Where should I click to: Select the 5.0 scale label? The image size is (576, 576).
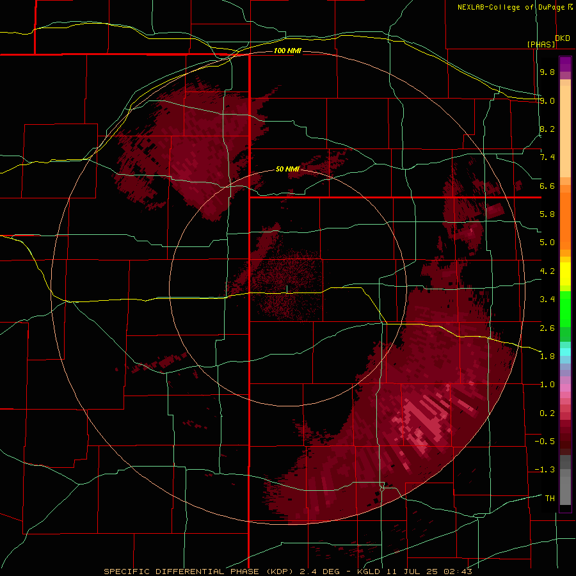point(547,243)
